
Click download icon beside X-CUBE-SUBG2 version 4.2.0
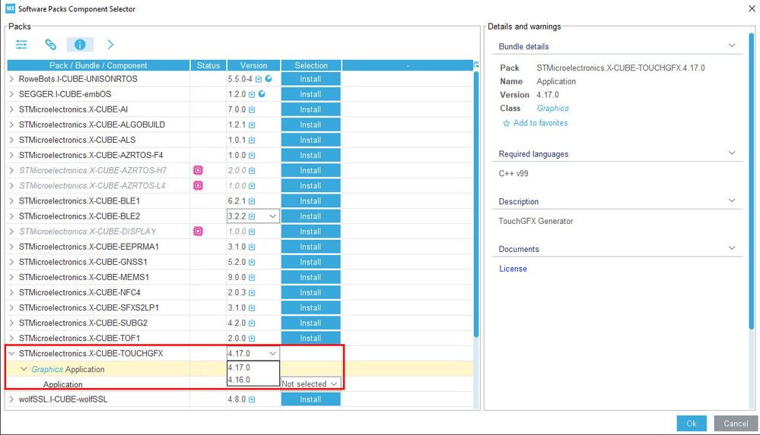point(252,323)
